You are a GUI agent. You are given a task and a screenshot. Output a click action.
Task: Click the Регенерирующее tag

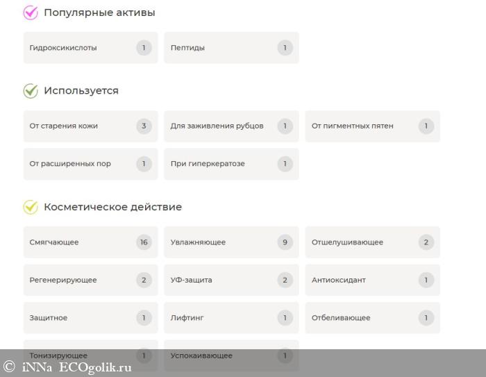click(x=90, y=280)
